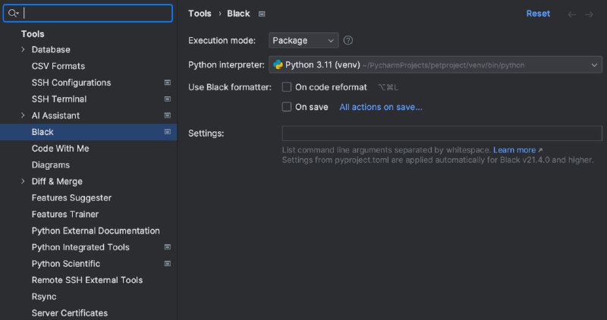This screenshot has height=320, width=607.
Task: Click the Use Black formatter label
Action: point(230,87)
